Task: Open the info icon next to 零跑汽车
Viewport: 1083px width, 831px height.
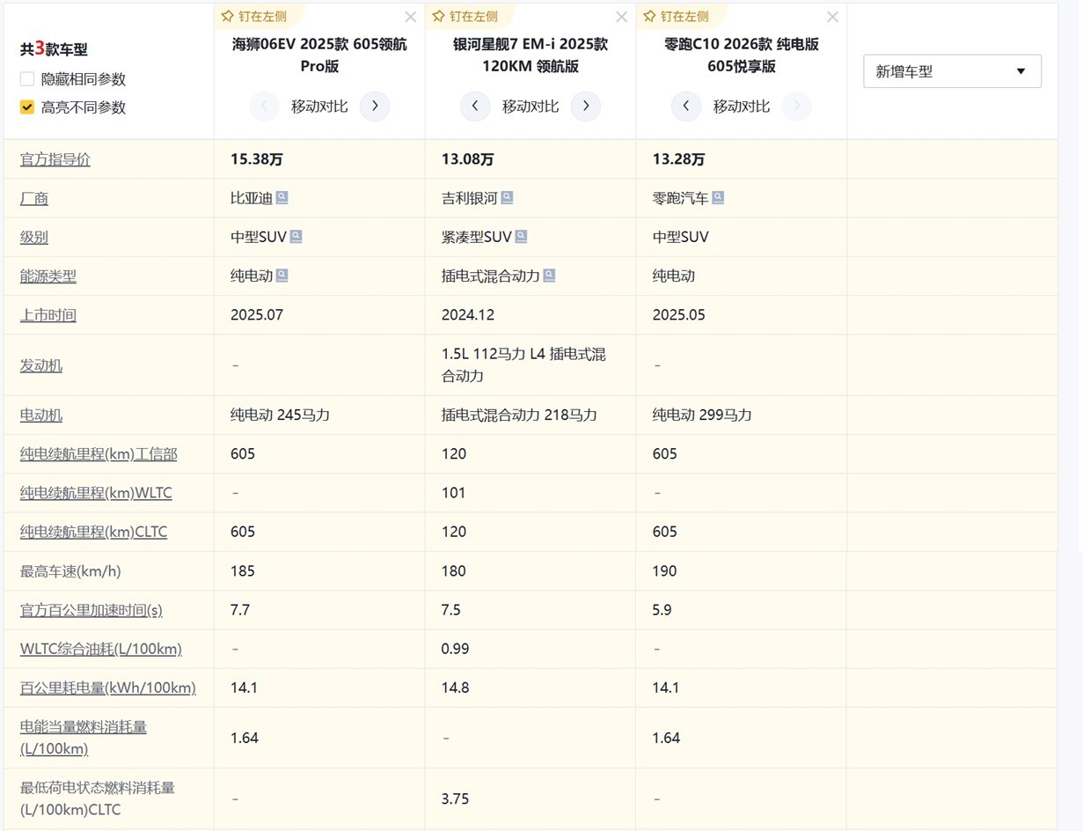Action: pos(718,197)
